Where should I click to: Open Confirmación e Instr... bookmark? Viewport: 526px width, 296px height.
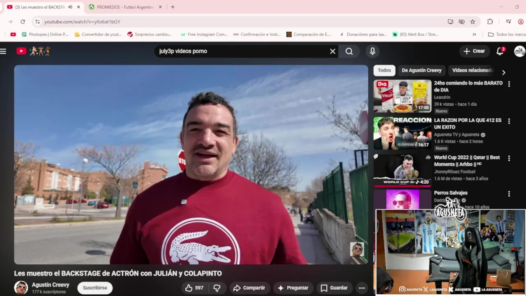click(257, 35)
